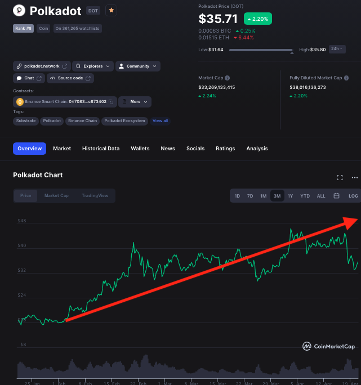Select the Price chart mode
The width and height of the screenshot is (361, 385).
tap(25, 196)
